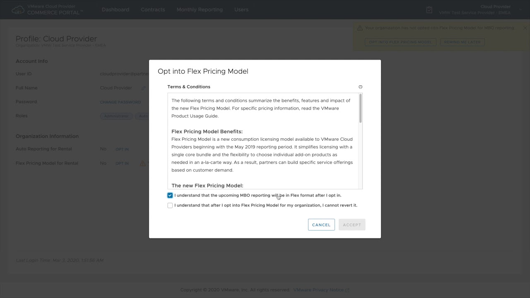530x298 pixels.
Task: Click the CHANGE PASSWORD link
Action: [x=120, y=102]
